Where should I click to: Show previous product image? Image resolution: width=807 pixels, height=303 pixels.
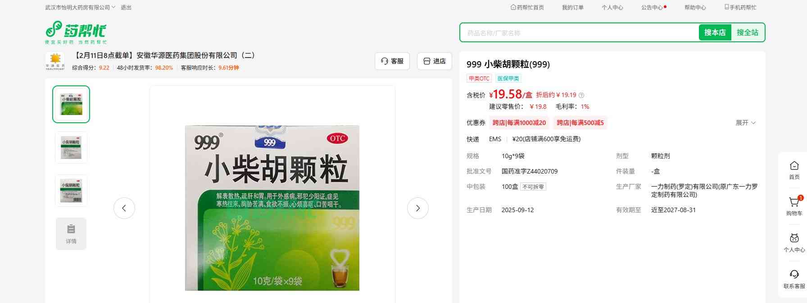point(124,208)
